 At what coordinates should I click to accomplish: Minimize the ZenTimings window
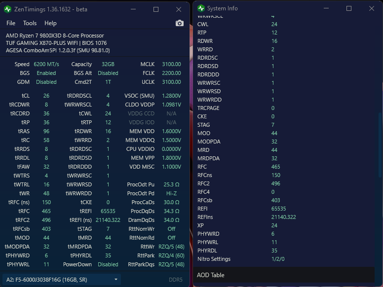tap(133, 9)
